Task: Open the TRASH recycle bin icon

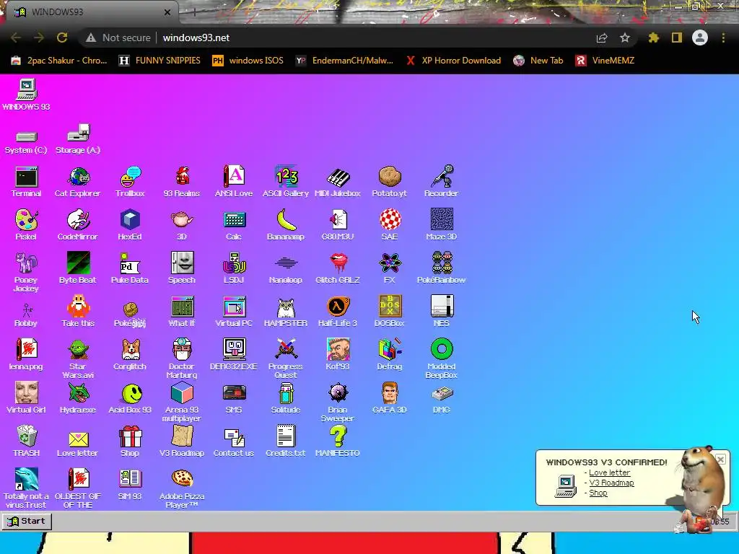Action: pyautogui.click(x=27, y=441)
